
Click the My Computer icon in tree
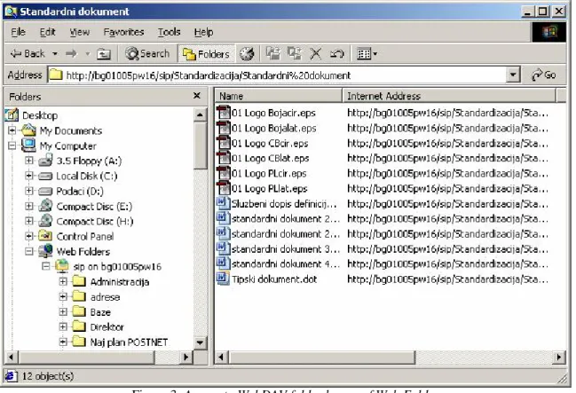28,145
